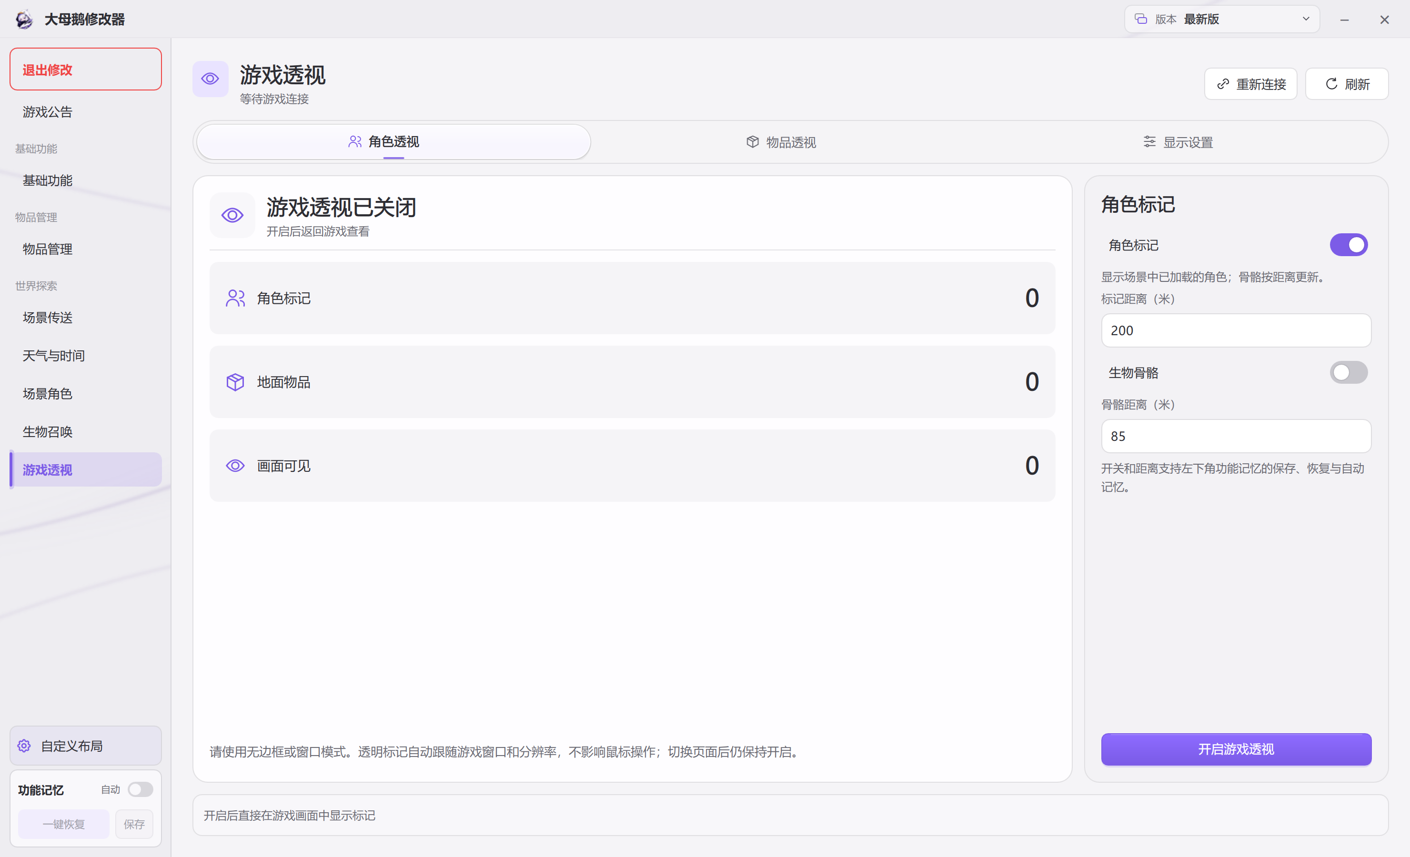Image resolution: width=1410 pixels, height=857 pixels.
Task: Click the 刷新 button
Action: [x=1347, y=84]
